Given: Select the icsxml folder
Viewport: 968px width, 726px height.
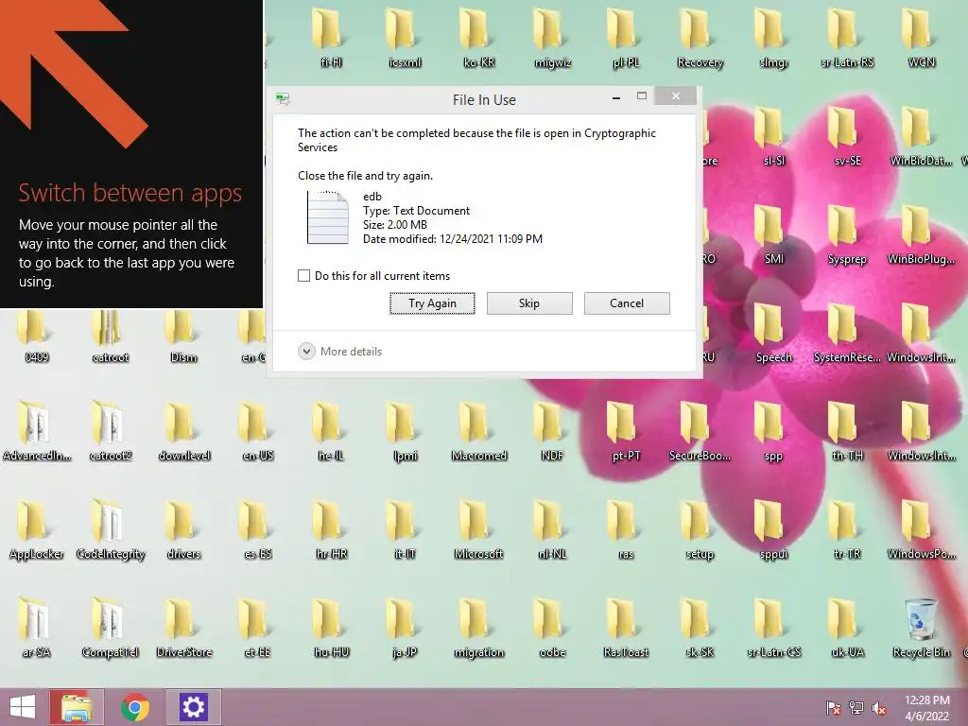Looking at the screenshot, I should [x=405, y=38].
